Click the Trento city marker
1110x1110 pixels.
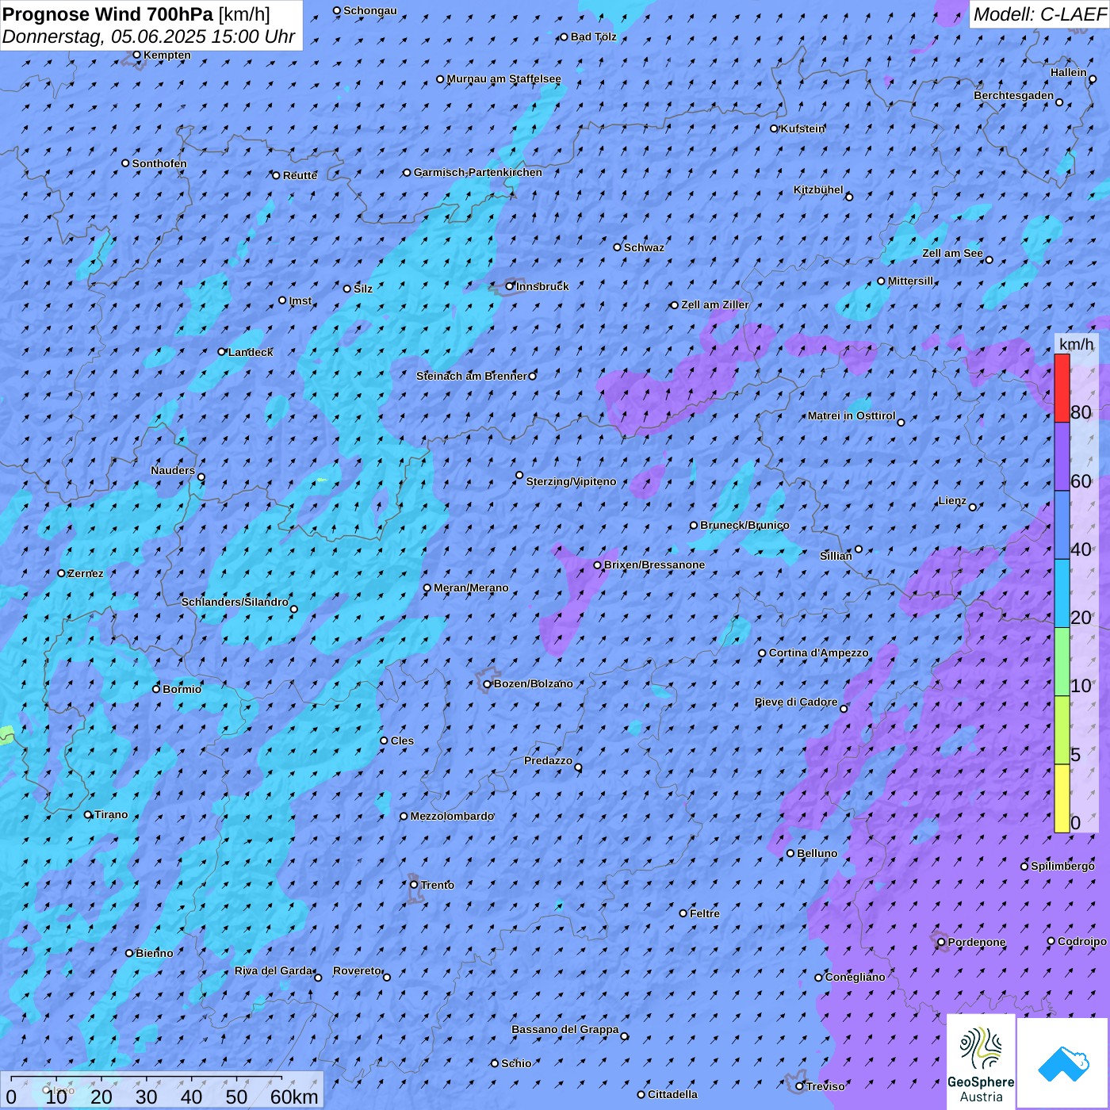(414, 885)
